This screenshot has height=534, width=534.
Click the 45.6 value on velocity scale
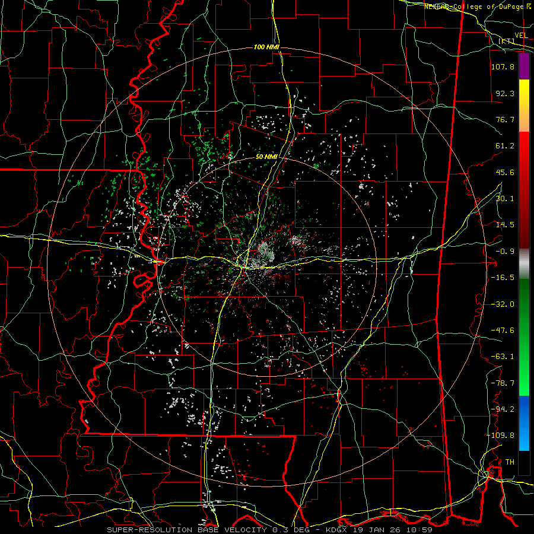click(505, 172)
